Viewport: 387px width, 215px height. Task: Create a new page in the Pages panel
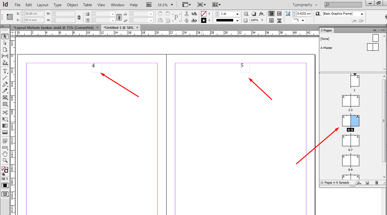pos(367,183)
